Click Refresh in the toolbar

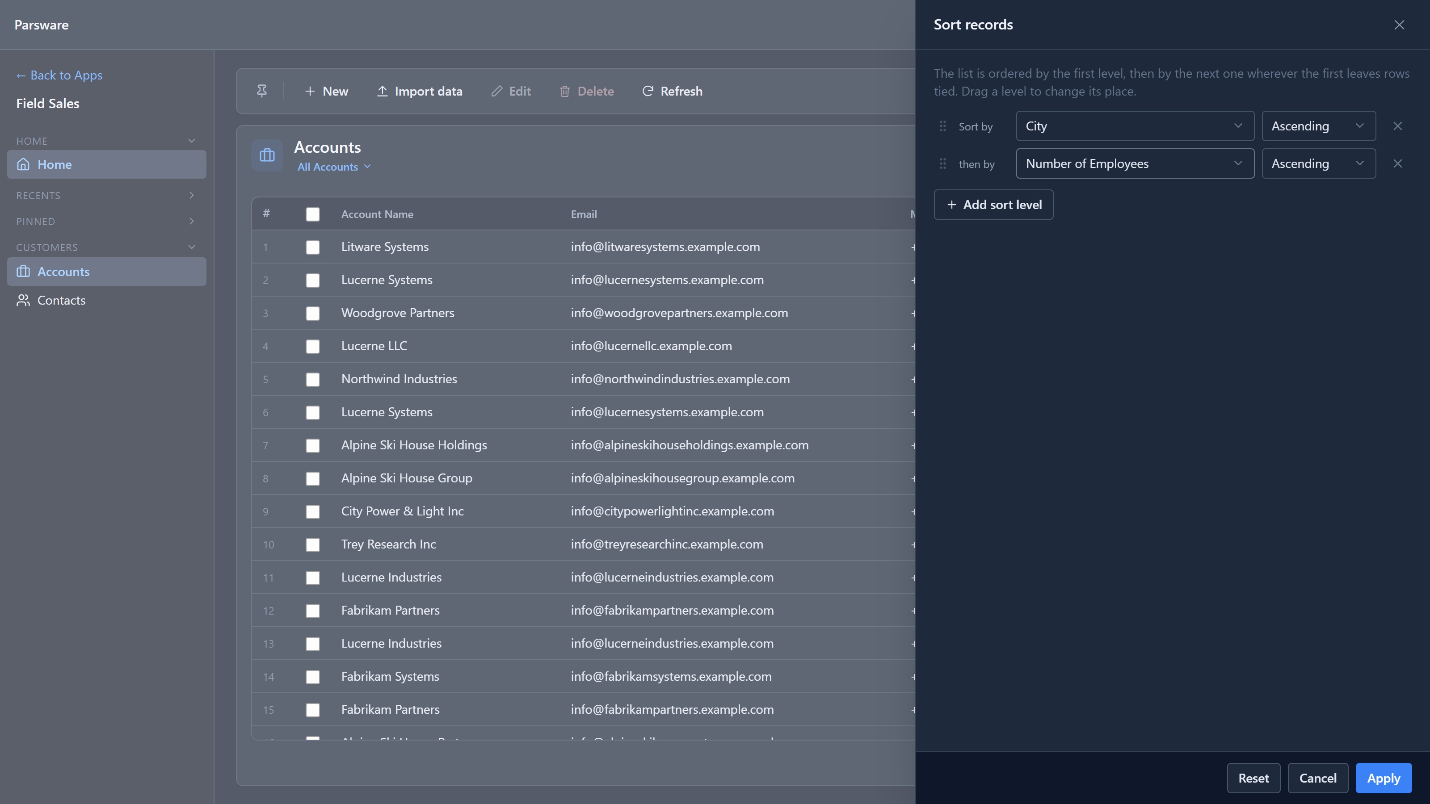coord(672,91)
